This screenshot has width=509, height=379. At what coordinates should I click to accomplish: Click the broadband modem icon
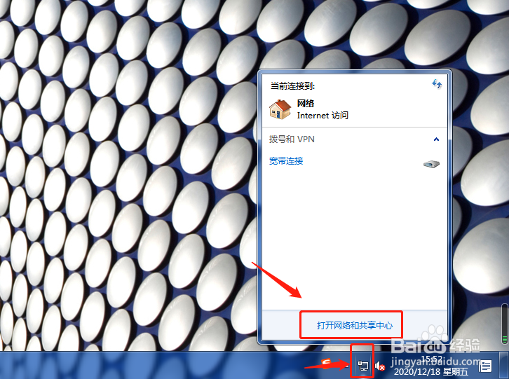431,164
